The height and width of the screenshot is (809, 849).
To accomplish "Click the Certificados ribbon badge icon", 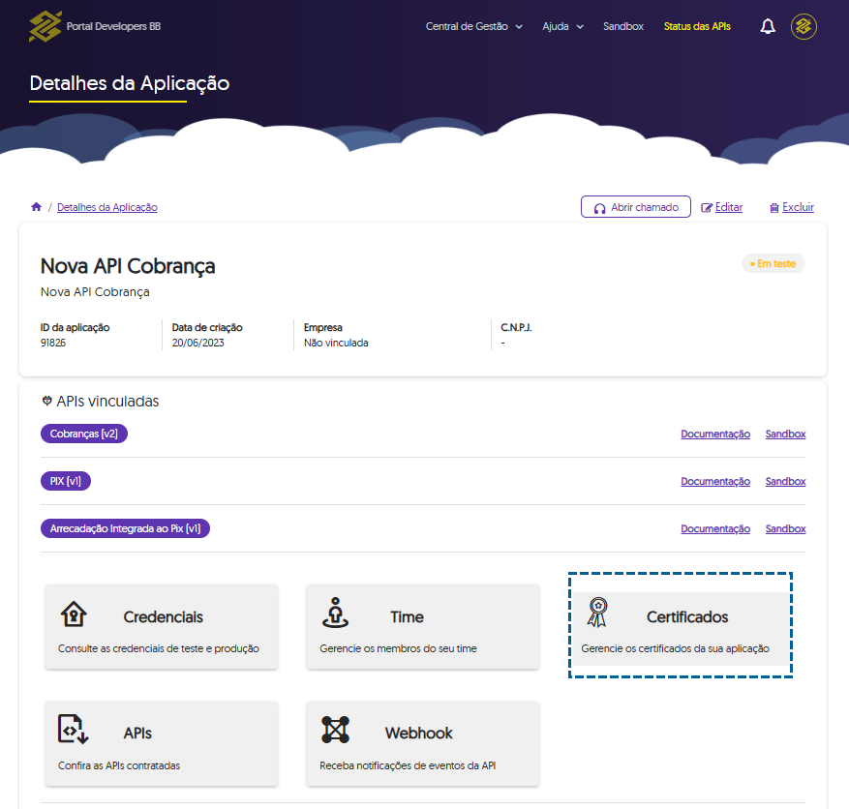I will coord(597,612).
